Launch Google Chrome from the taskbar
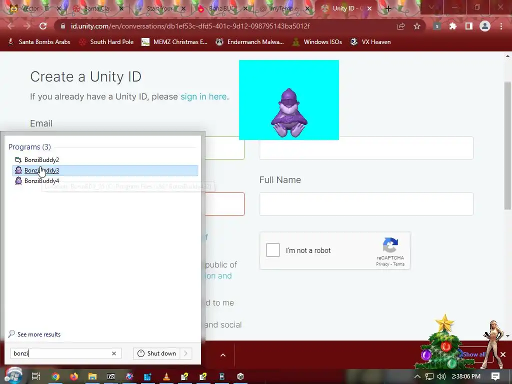 point(55,376)
